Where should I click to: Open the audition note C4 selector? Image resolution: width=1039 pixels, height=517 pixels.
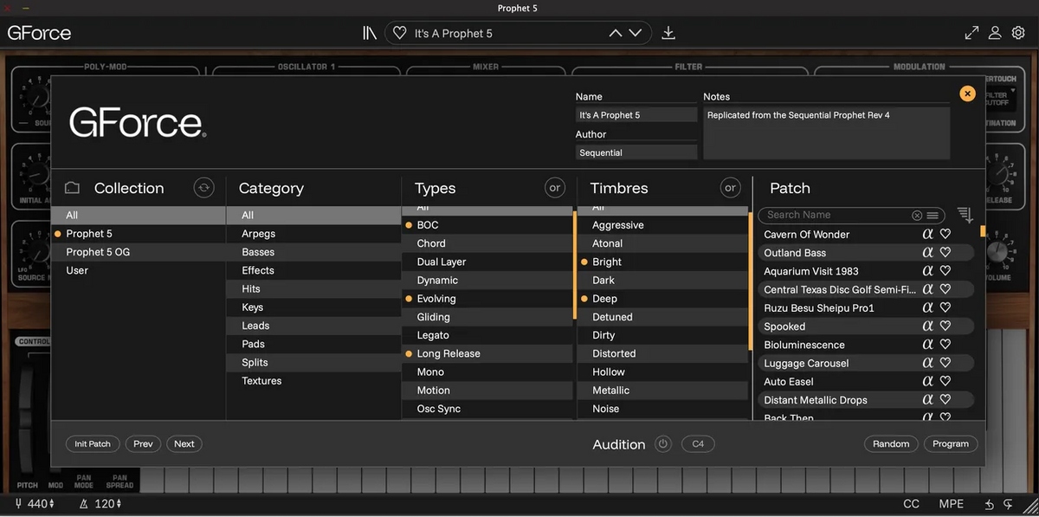coord(698,443)
